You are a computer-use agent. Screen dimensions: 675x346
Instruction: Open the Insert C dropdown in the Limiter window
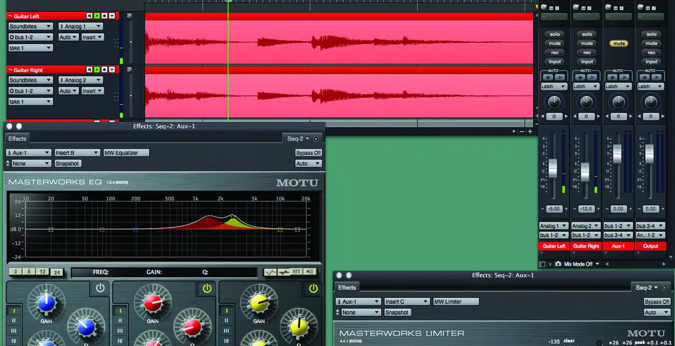pos(407,302)
